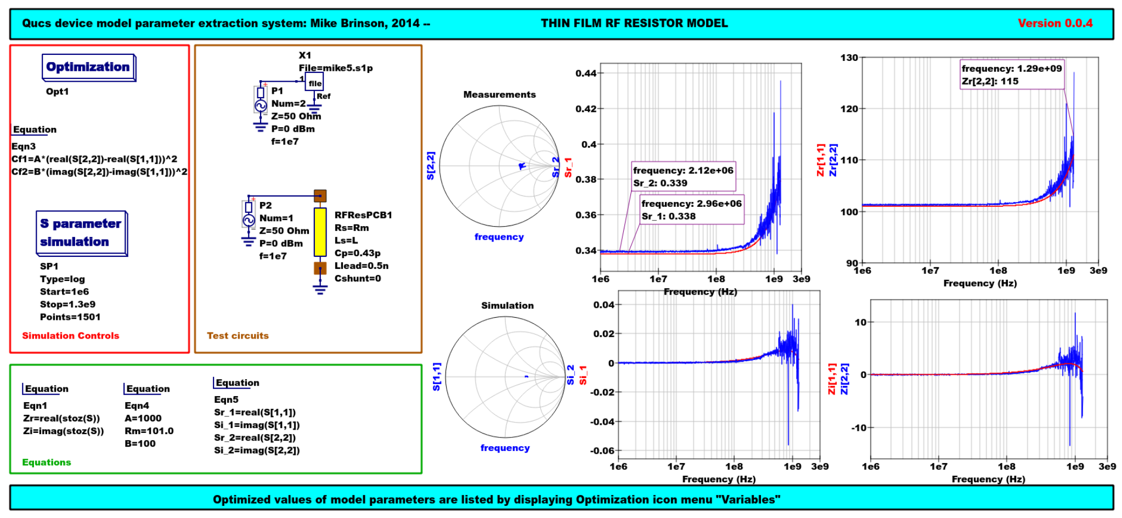Select the Measurements Smith chart

click(499, 166)
